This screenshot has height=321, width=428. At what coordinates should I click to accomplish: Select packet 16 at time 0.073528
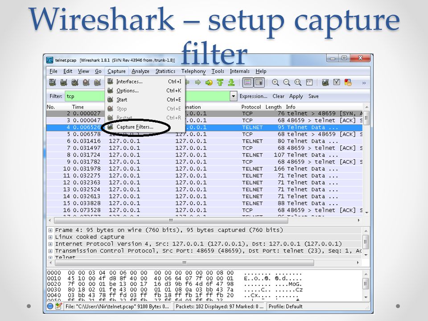(204, 210)
